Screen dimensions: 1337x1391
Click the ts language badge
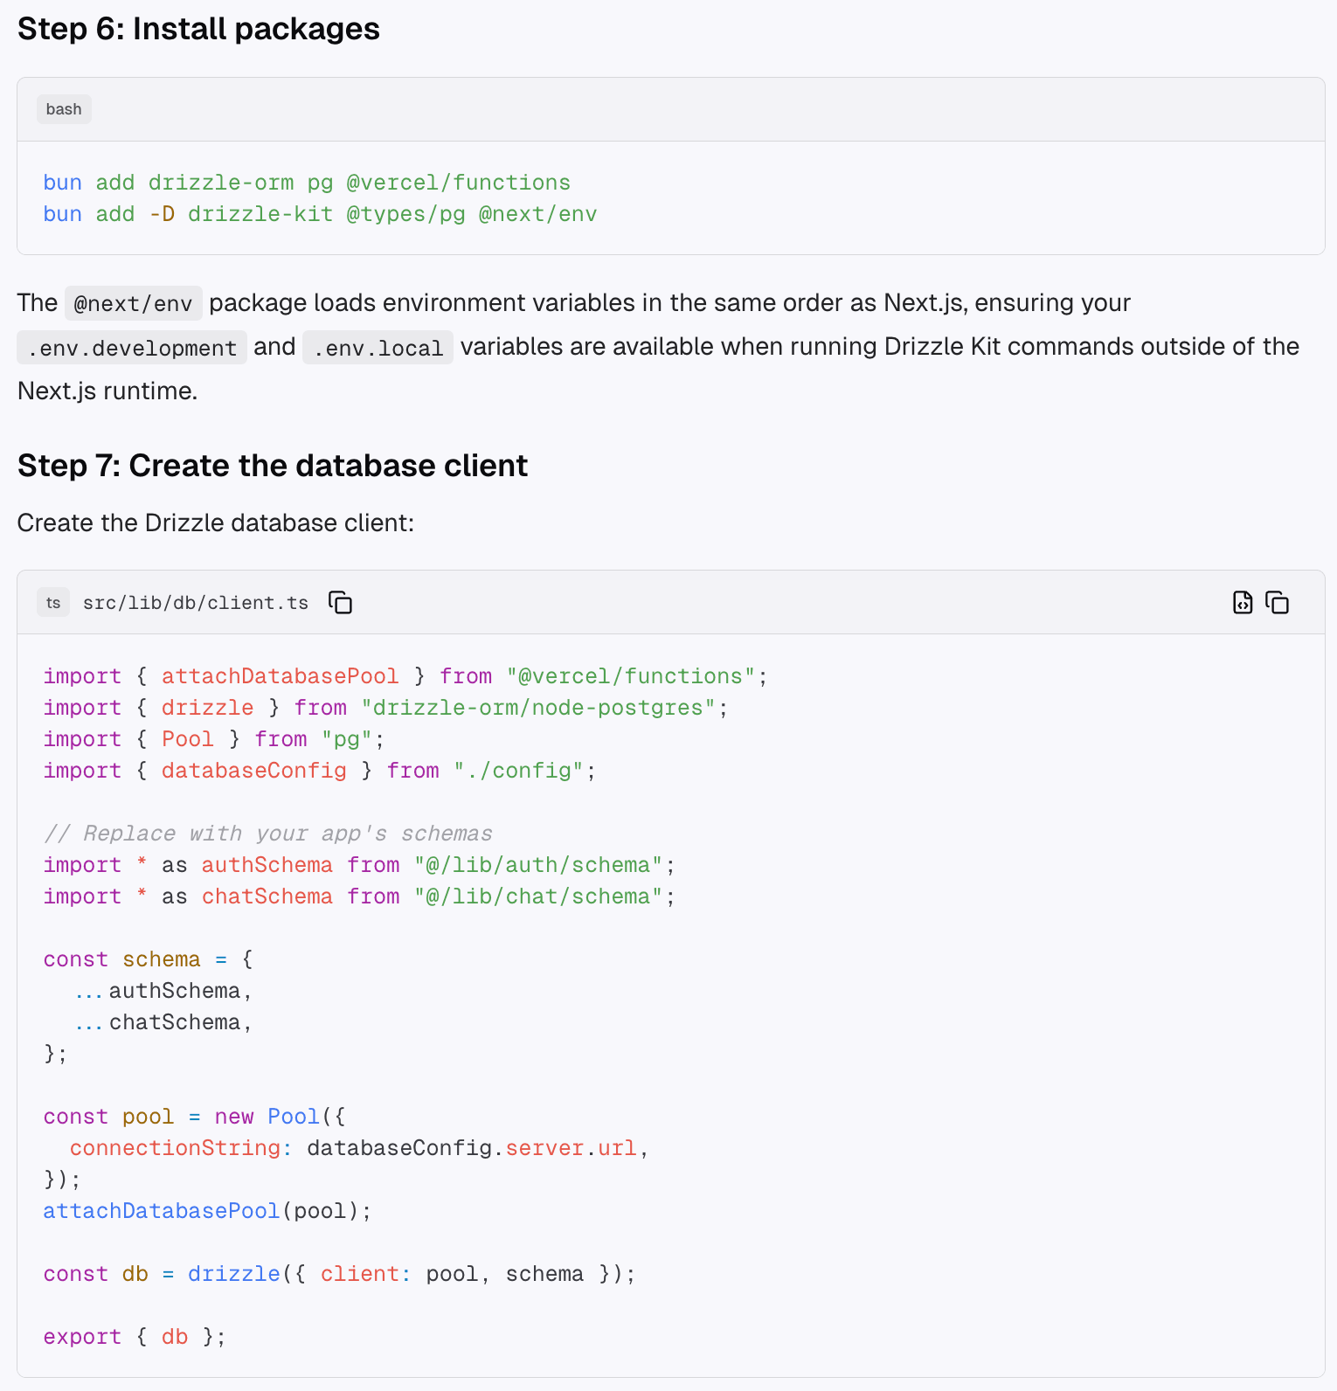53,603
